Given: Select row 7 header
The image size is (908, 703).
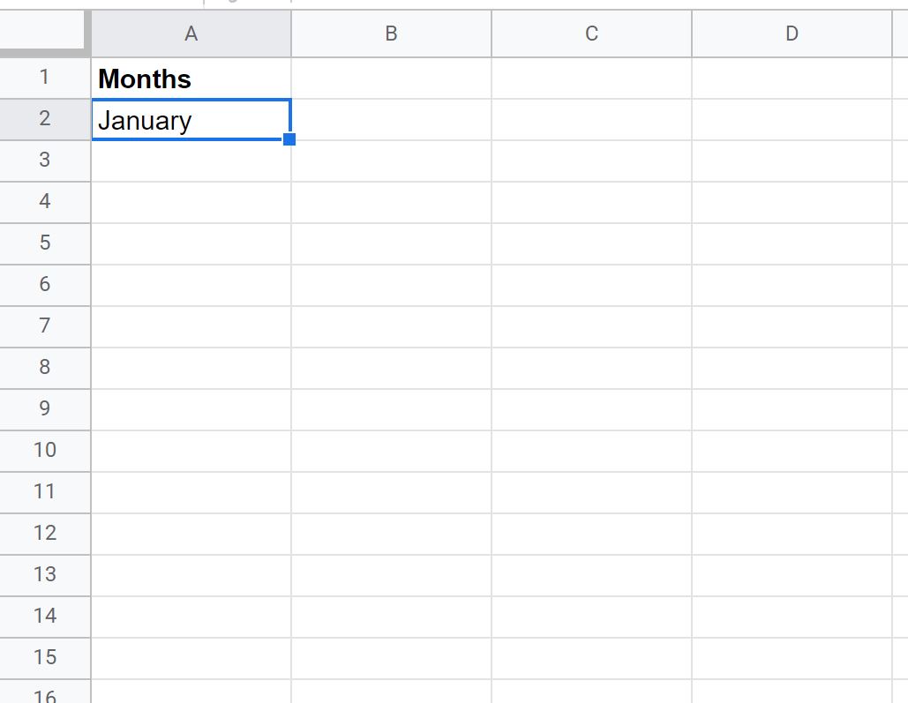Looking at the screenshot, I should point(45,326).
